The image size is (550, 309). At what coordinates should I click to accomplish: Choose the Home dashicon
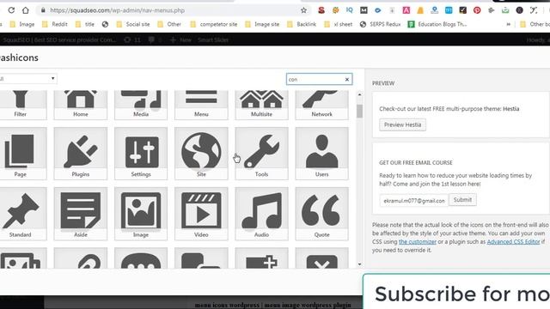coord(80,105)
